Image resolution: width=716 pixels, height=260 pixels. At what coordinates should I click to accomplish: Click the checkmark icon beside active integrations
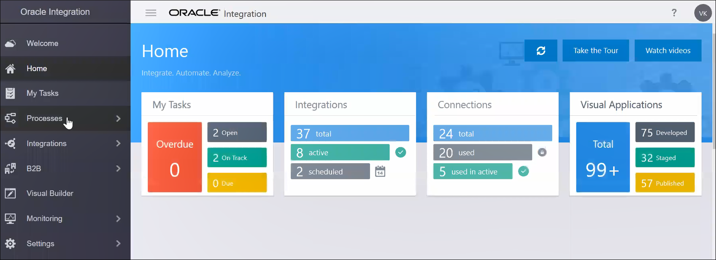point(401,152)
